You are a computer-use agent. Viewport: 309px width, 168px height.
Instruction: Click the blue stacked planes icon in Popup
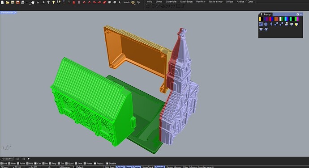coord(266,29)
